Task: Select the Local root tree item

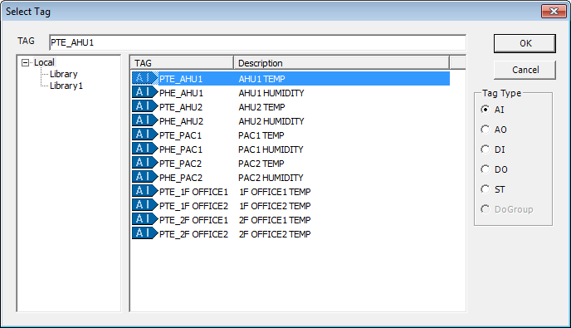Action: click(x=44, y=62)
